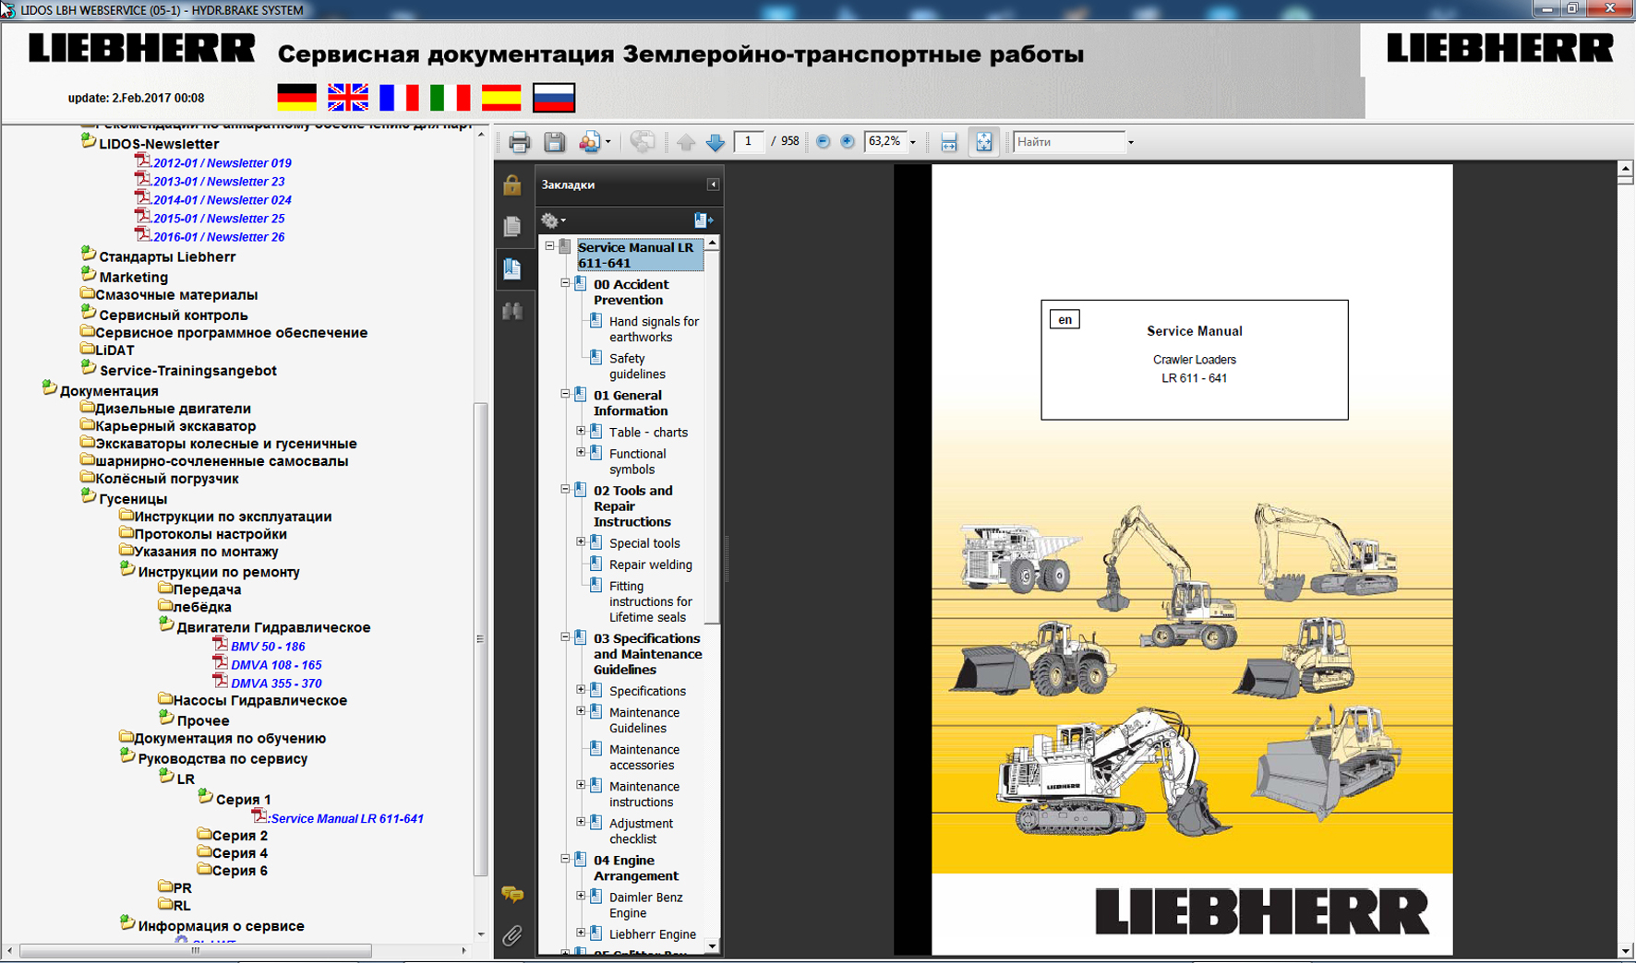
Task: Collapse the bookmarks panel with arrow button
Action: (x=713, y=184)
